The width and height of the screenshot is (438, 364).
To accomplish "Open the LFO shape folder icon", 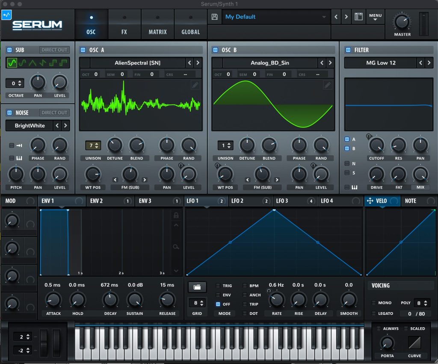I will coord(197,287).
